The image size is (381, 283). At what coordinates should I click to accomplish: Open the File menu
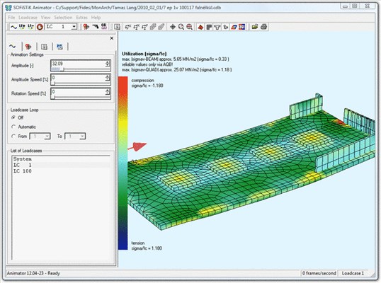click(x=11, y=18)
